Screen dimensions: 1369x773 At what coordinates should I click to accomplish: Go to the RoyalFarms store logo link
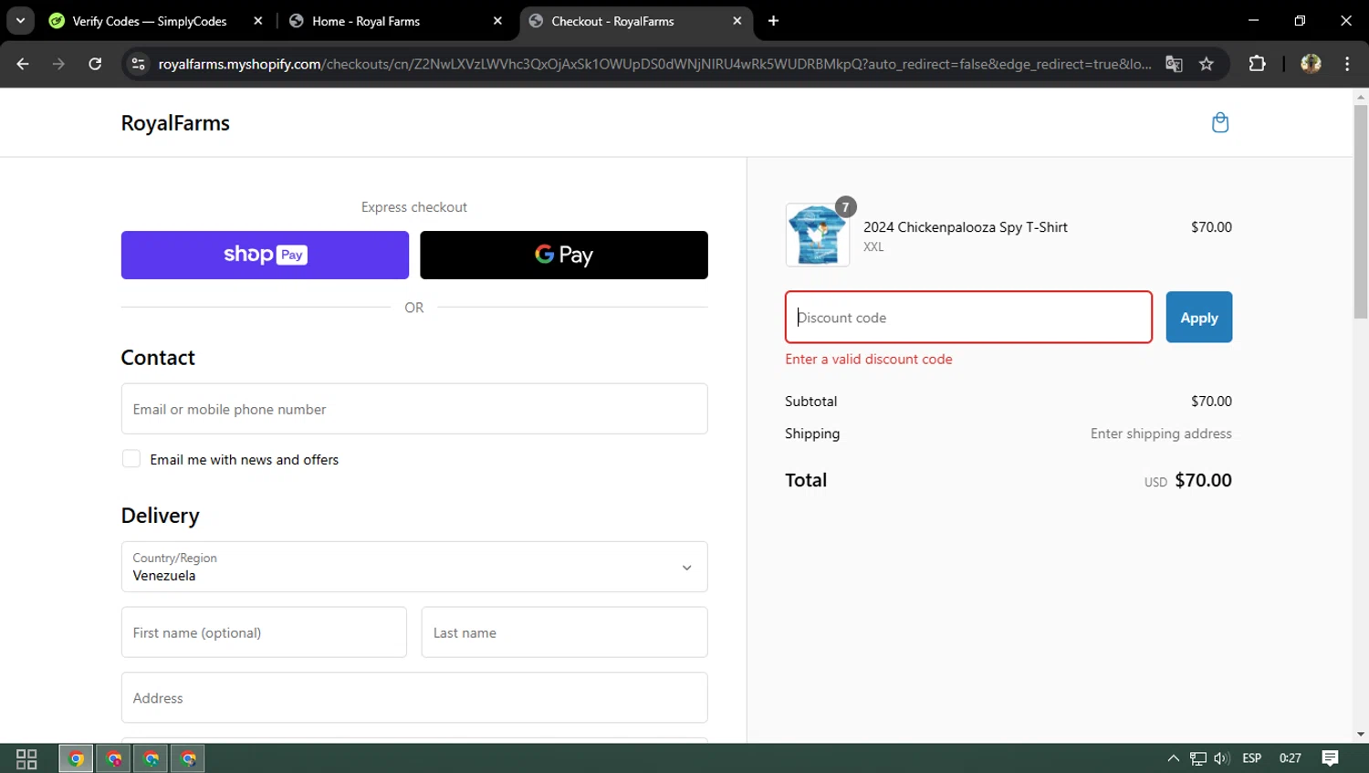175,123
